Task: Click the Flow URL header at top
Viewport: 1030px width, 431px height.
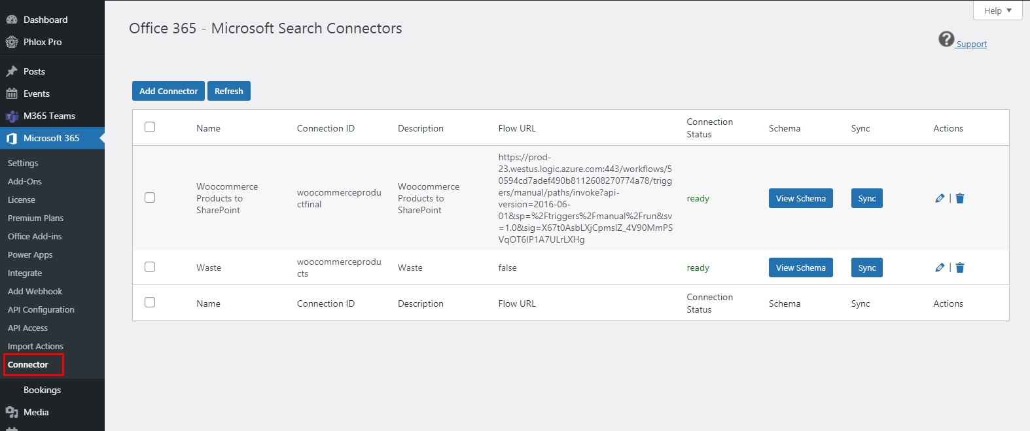Action: (517, 128)
